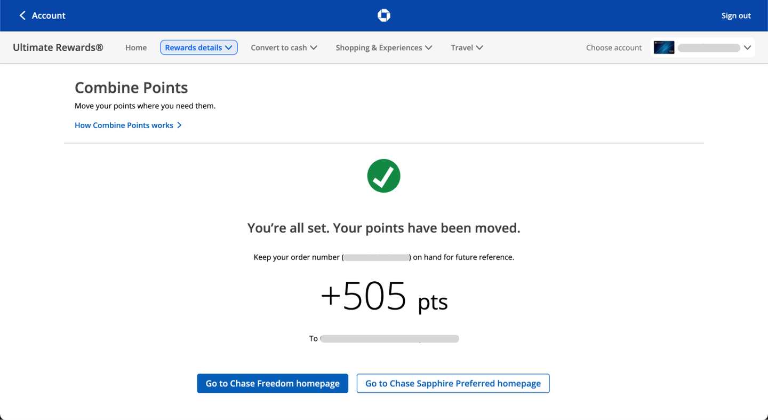Click the credit card image thumbnail
This screenshot has height=420, width=768.
(664, 47)
